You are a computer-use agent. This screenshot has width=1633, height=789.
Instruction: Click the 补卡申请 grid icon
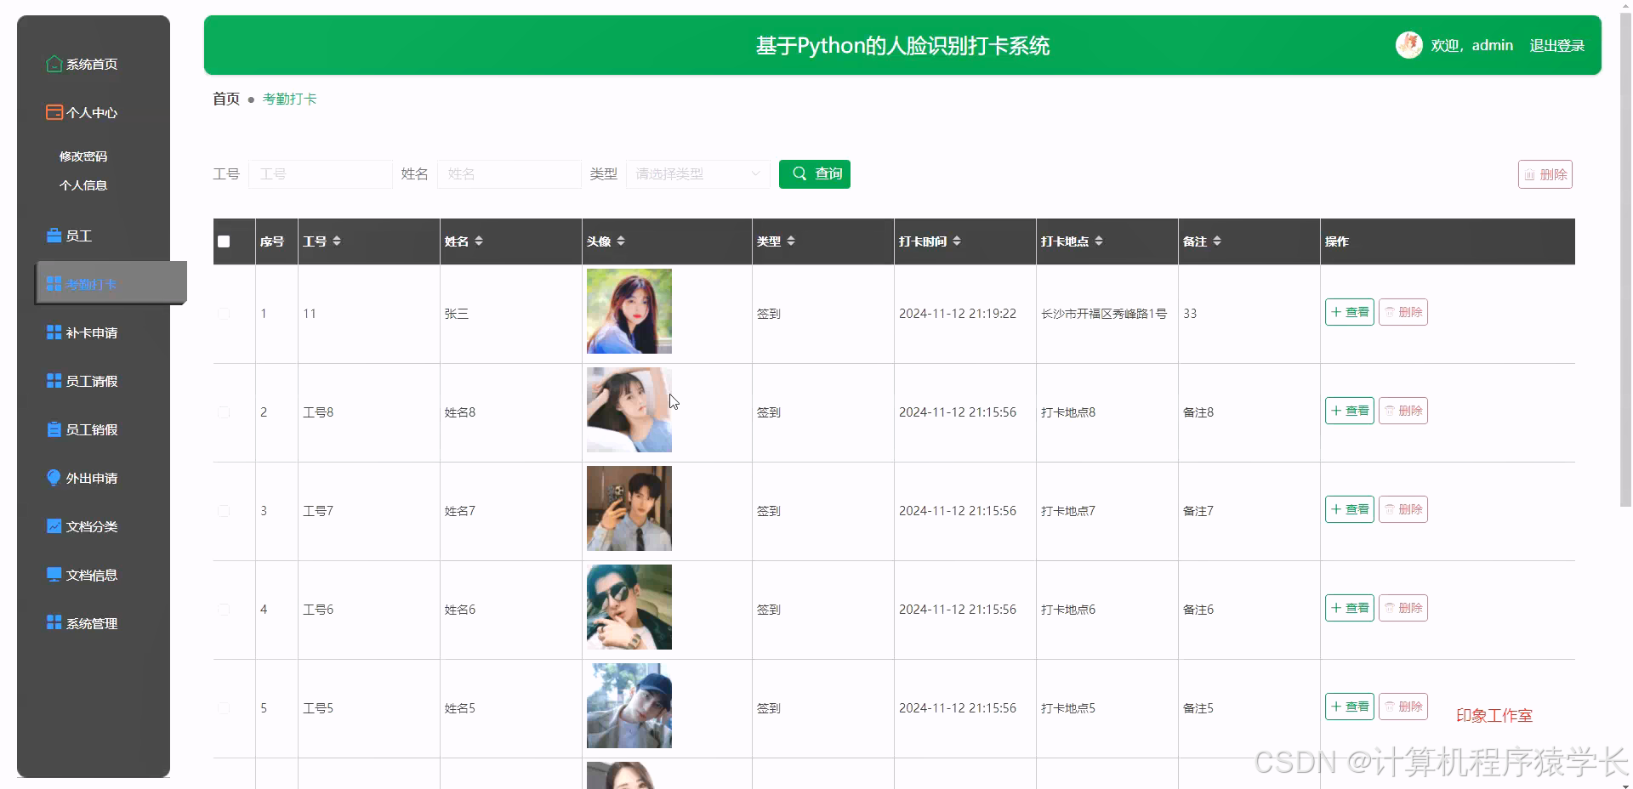point(54,332)
